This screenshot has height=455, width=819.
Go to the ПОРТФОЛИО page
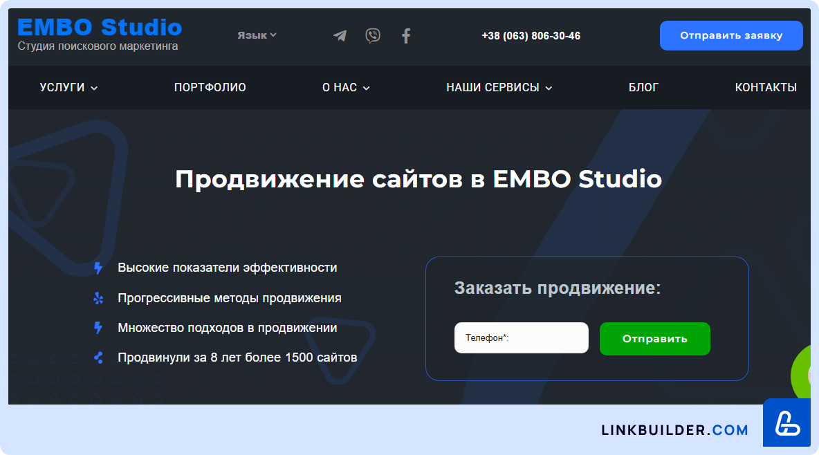coord(210,88)
